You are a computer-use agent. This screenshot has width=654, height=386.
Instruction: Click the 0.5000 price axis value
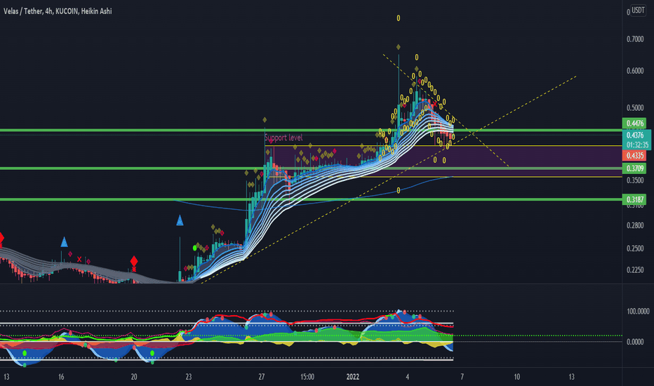point(635,107)
